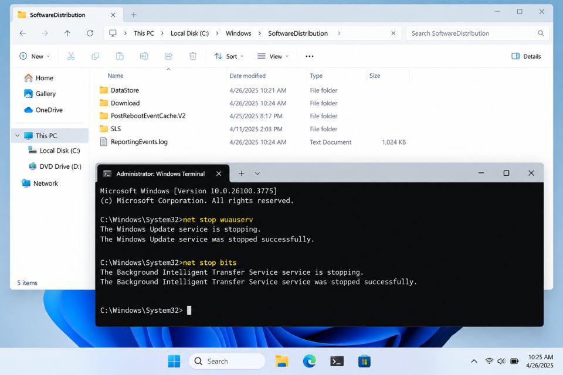This screenshot has height=375, width=563.
Task: Refresh the SoftwareDistribution folder view
Action: click(90, 33)
